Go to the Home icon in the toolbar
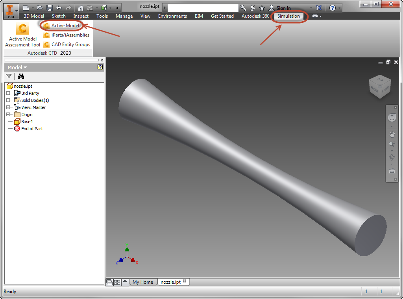The width and height of the screenshot is (403, 299). 80,8
